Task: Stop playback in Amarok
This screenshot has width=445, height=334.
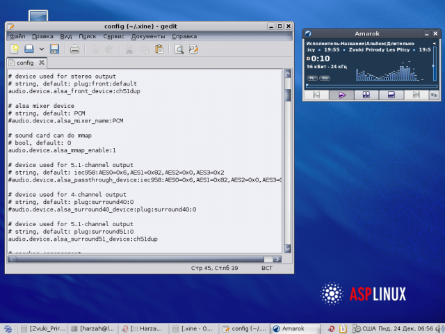Action: [391, 95]
